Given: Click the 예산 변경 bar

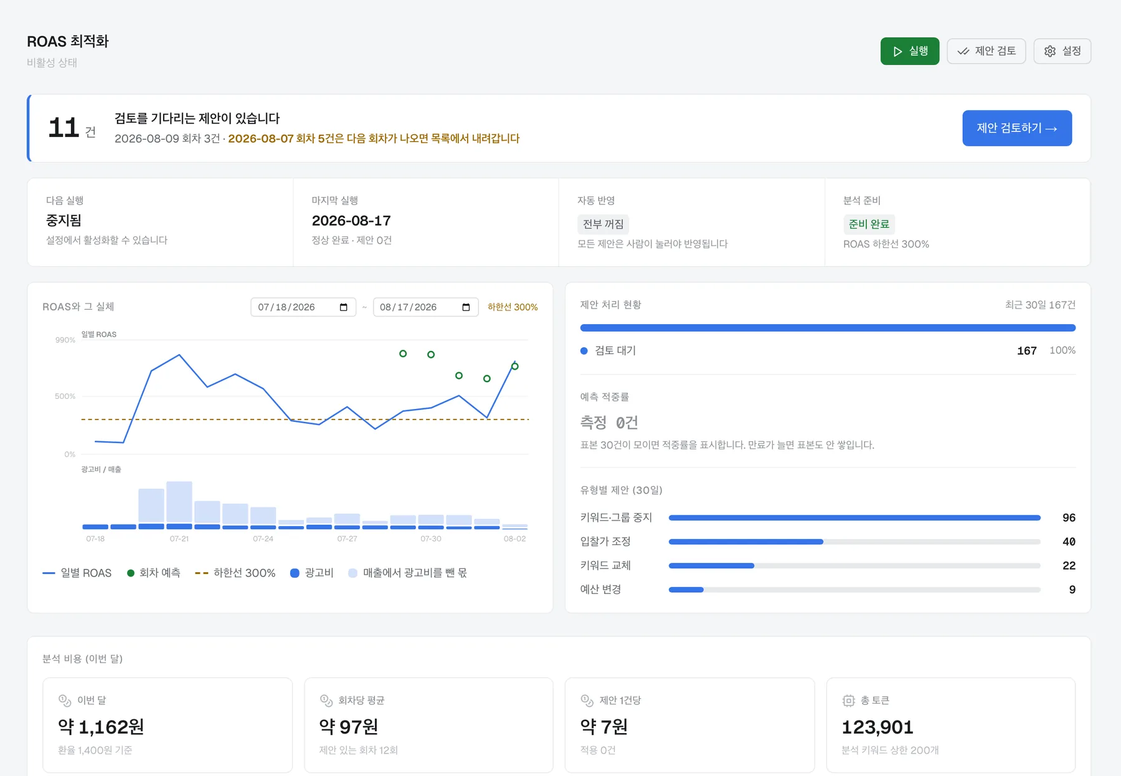Looking at the screenshot, I should [854, 590].
